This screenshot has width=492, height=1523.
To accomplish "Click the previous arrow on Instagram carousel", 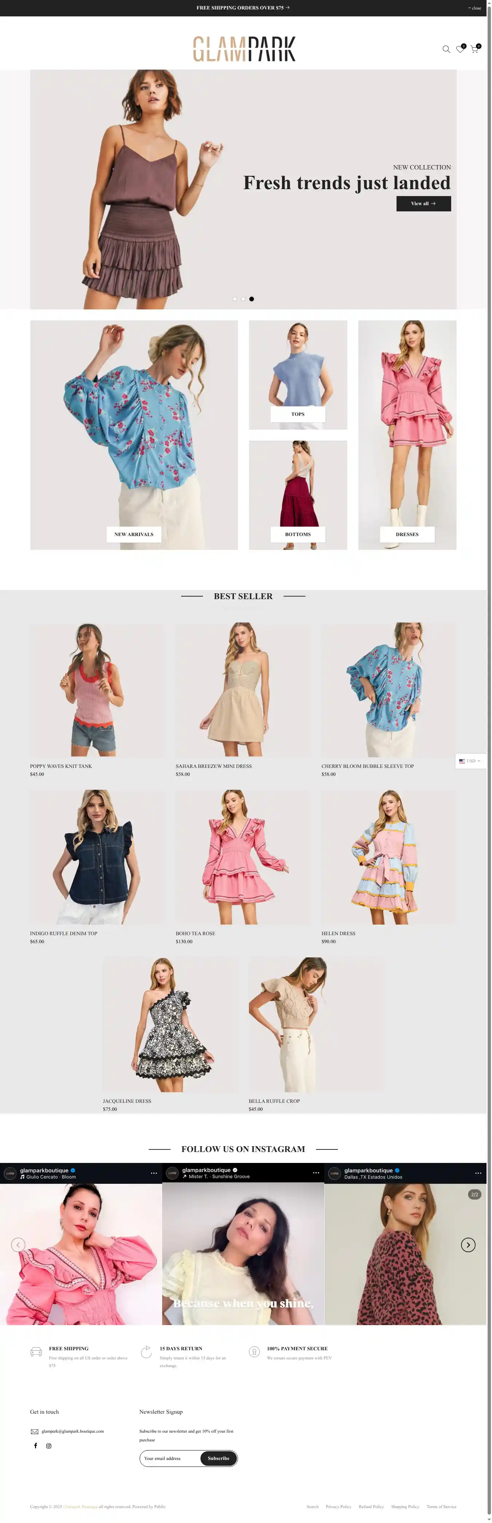I will (x=18, y=1245).
